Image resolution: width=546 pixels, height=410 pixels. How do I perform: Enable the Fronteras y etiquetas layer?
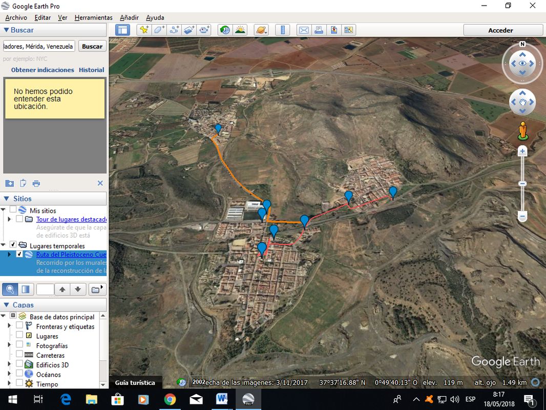point(19,325)
